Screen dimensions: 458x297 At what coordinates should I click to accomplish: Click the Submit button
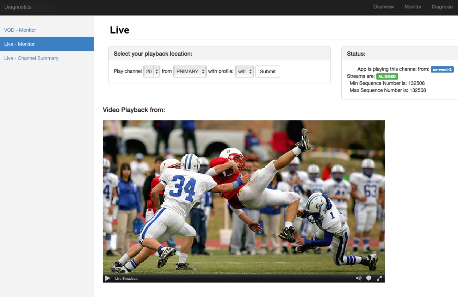(267, 72)
